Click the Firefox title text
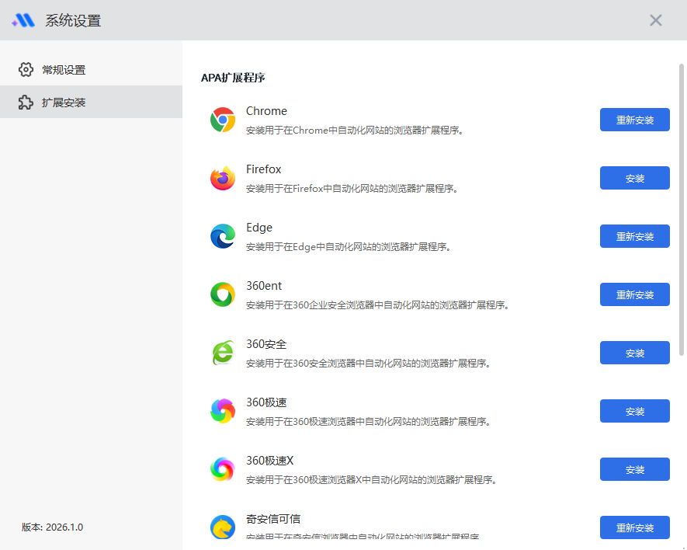This screenshot has width=687, height=550. (263, 169)
